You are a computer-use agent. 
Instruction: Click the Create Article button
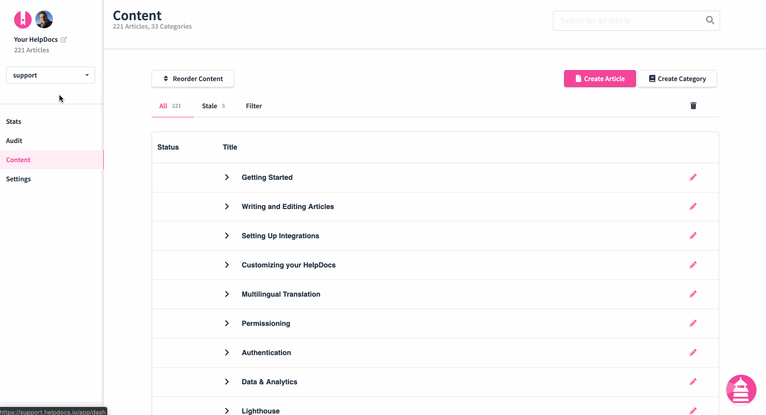(x=600, y=79)
